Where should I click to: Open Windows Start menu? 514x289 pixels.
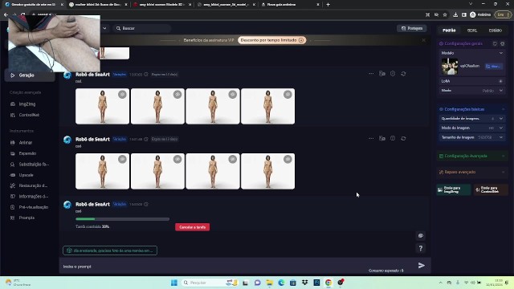[174, 283]
